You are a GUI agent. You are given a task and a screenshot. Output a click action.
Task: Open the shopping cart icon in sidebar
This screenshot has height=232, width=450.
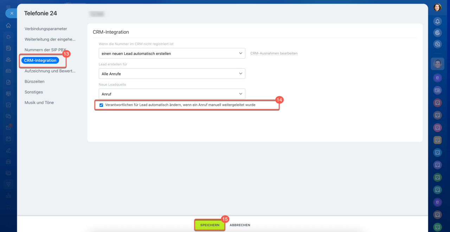(8, 207)
